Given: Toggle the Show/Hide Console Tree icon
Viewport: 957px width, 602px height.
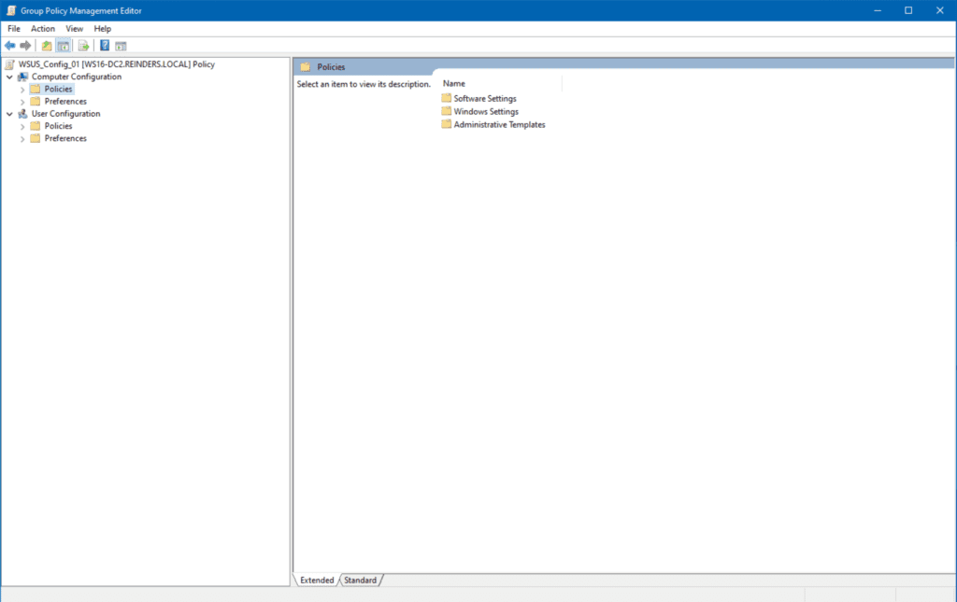Looking at the screenshot, I should [x=63, y=46].
